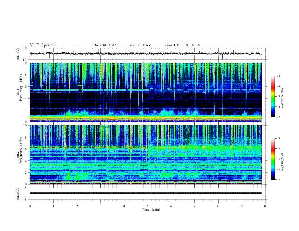Image resolution: width=299 pixels, height=231 pixels.
Task: Click the "-4" tick on ch.2 color bar
Action: (x=279, y=149)
